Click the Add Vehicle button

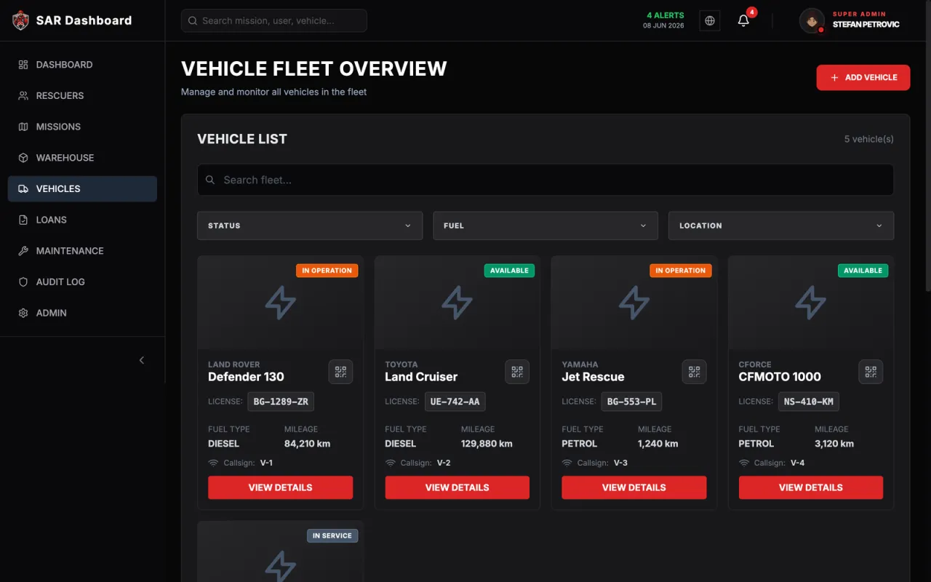(x=863, y=77)
